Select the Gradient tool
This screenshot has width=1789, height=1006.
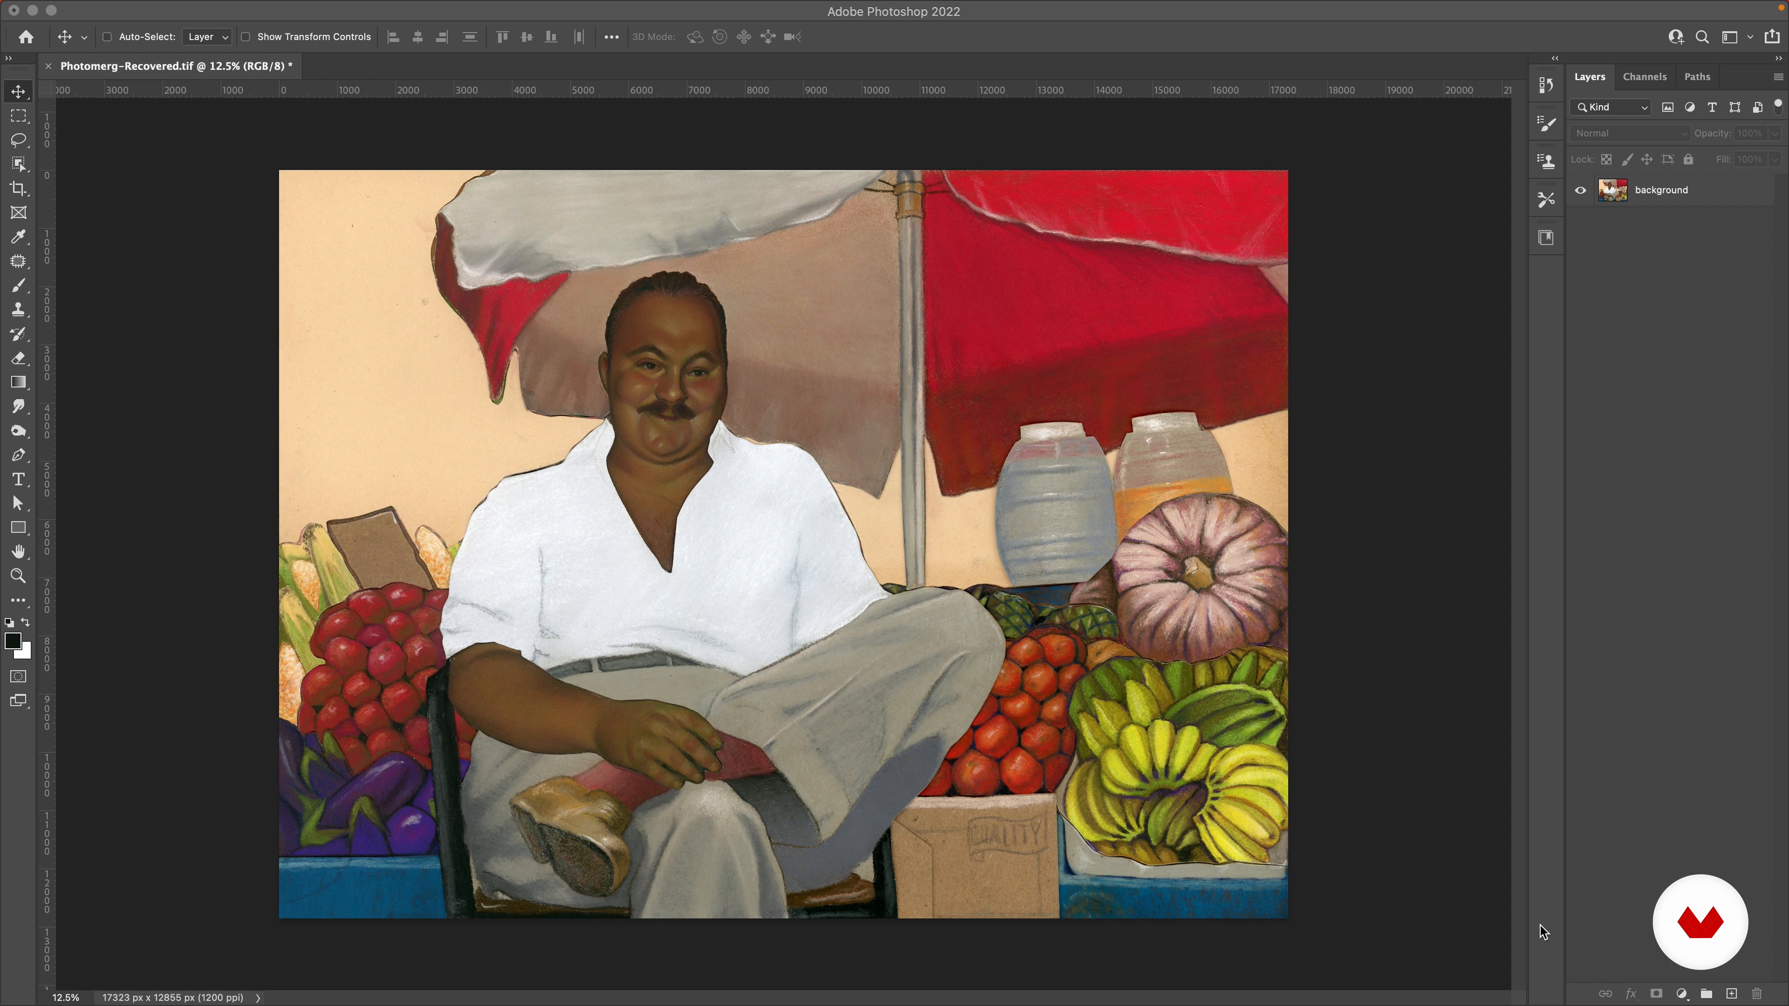(x=19, y=382)
